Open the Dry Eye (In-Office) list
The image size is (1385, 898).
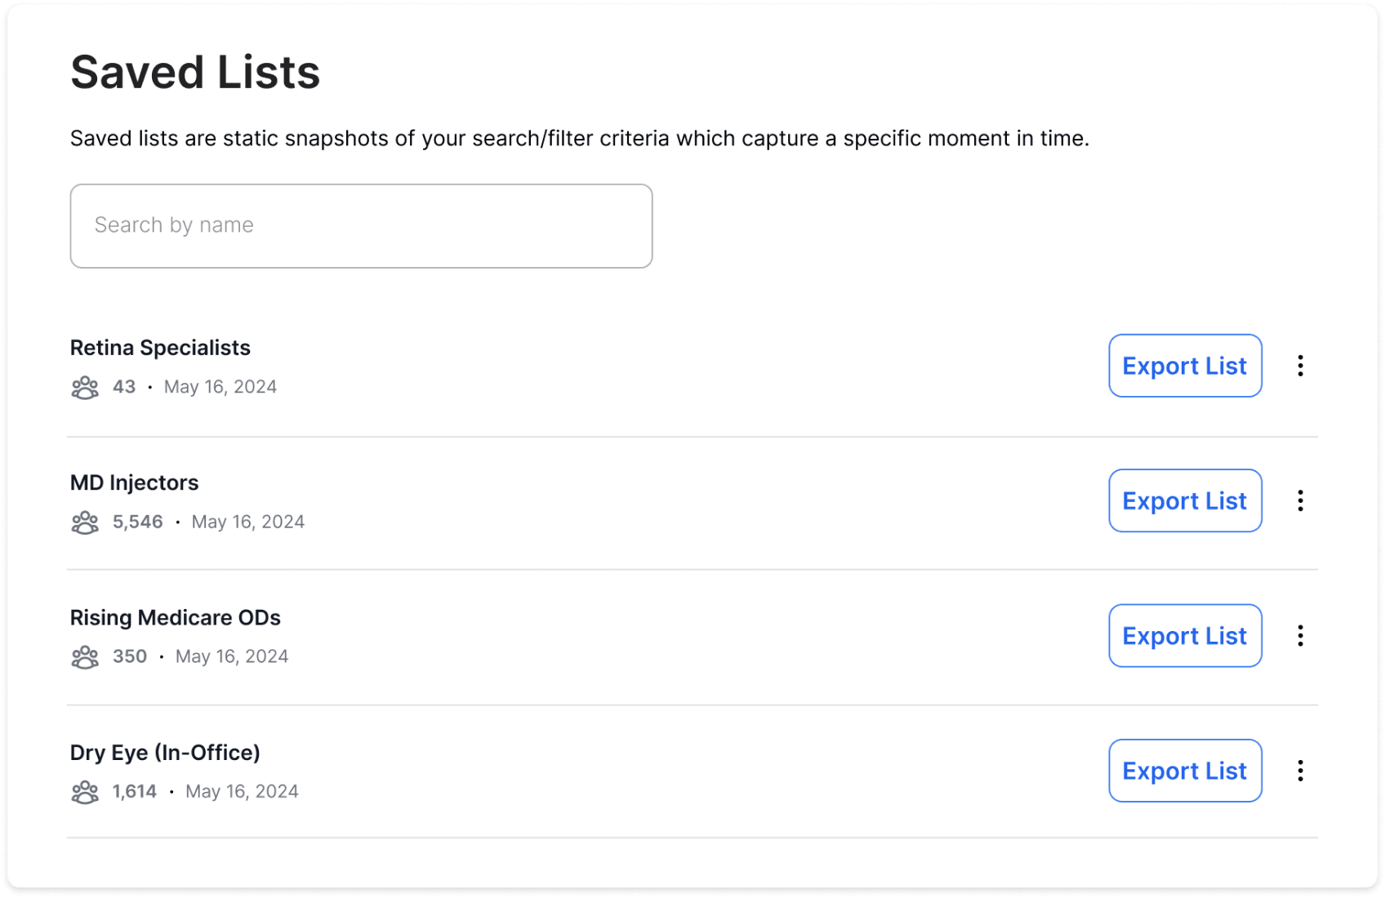click(165, 753)
